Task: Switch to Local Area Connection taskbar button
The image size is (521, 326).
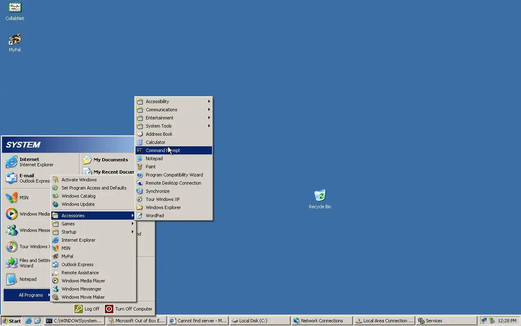Action: coord(384,321)
